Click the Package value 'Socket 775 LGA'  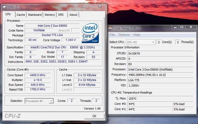pyautogui.click(x=52, y=35)
